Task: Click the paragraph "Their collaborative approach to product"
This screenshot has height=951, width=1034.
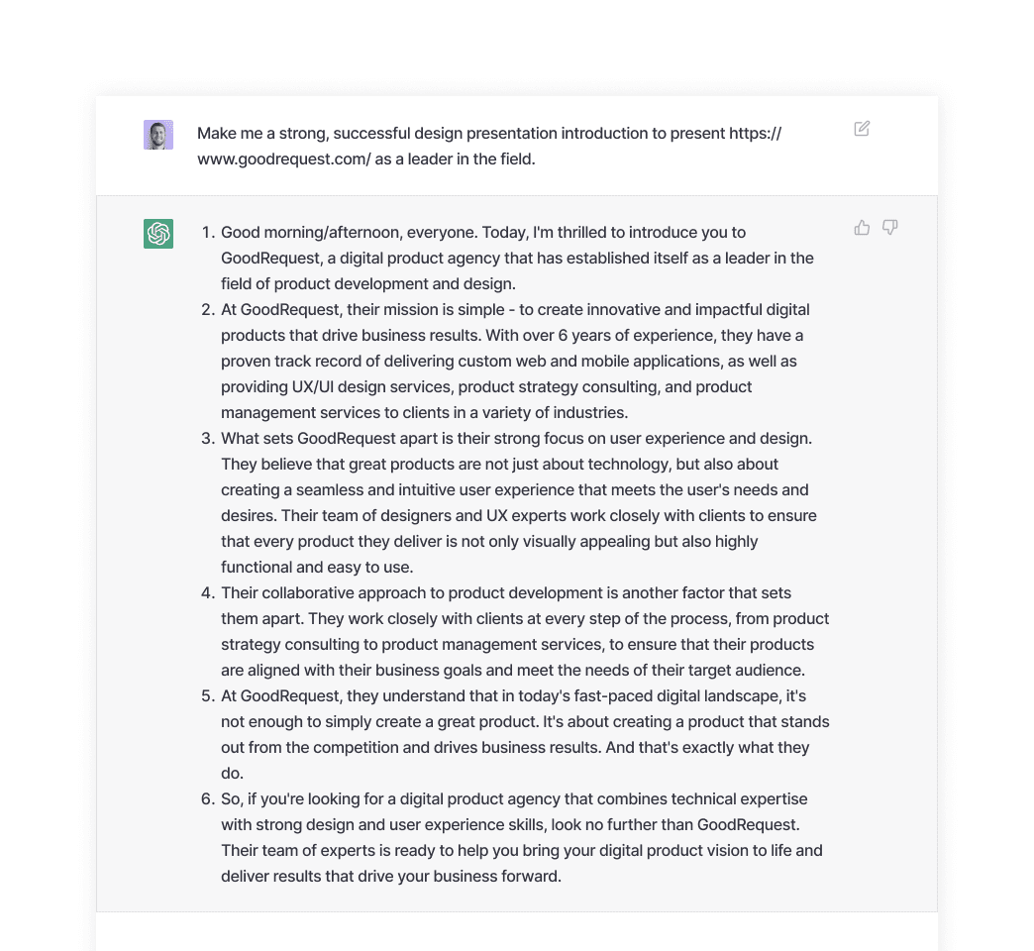Action: [525, 631]
